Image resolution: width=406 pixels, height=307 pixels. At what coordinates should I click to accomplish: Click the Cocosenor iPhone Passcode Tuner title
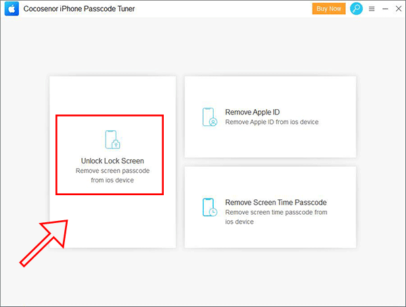(79, 9)
